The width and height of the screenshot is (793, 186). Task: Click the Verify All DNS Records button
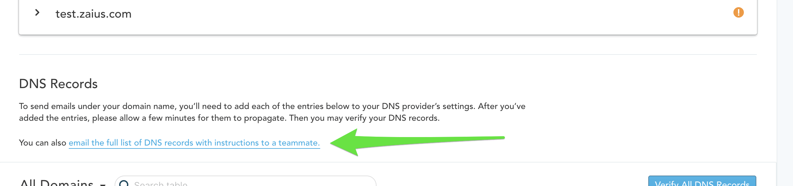(702, 181)
